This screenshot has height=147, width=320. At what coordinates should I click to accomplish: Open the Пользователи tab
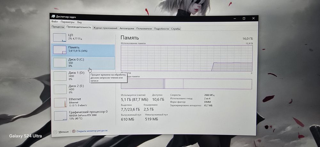click(144, 29)
